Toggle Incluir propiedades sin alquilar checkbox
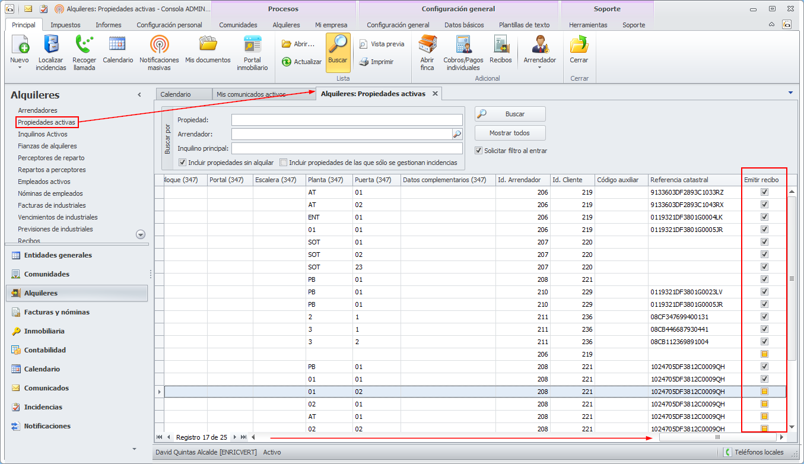 click(183, 163)
